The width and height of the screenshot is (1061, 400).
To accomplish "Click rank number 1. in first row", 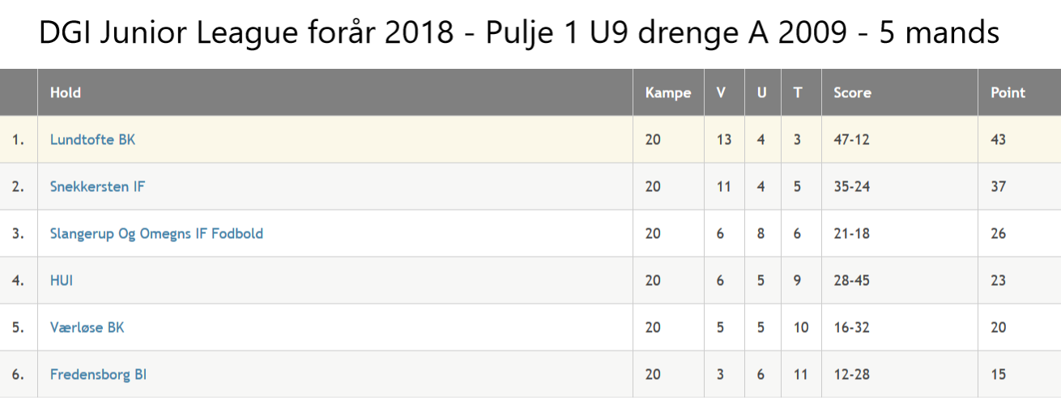I will pyautogui.click(x=18, y=139).
